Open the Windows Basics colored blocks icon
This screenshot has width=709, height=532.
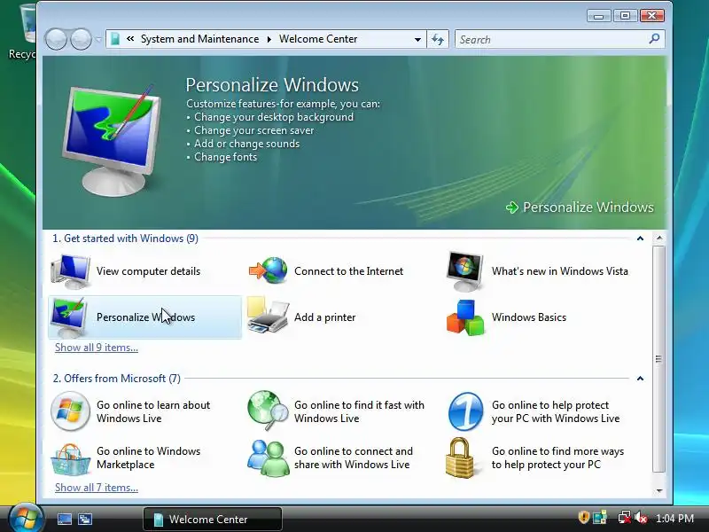tap(464, 317)
